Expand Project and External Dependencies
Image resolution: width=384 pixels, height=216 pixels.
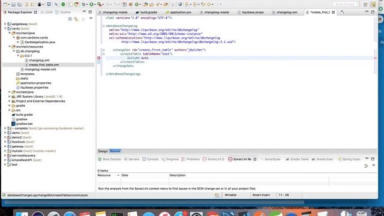click(10, 101)
